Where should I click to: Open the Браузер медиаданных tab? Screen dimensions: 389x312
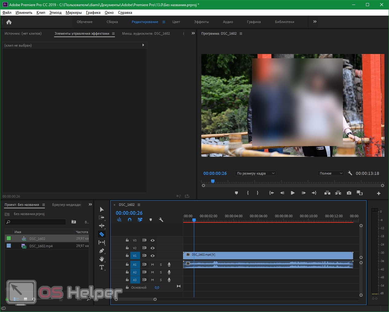click(66, 205)
